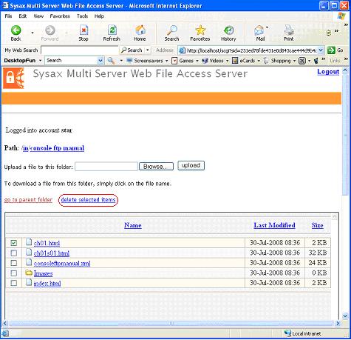Check the Images folder checkbox
351x340 pixels.
click(x=14, y=273)
